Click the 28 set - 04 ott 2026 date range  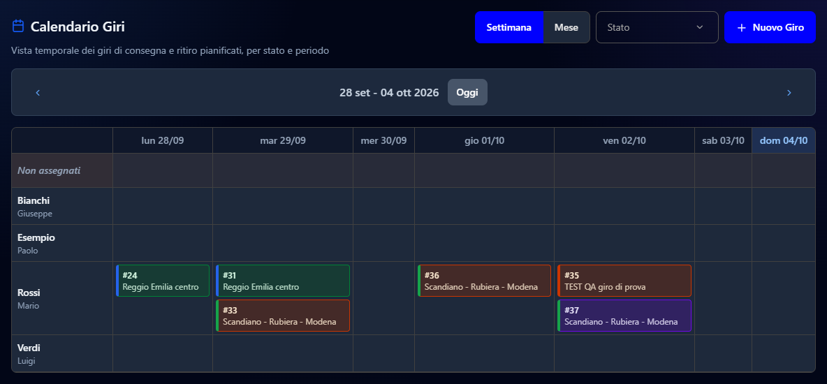(389, 93)
